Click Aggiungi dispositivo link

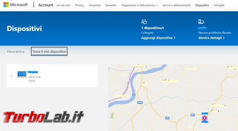pyautogui.click(x=158, y=38)
